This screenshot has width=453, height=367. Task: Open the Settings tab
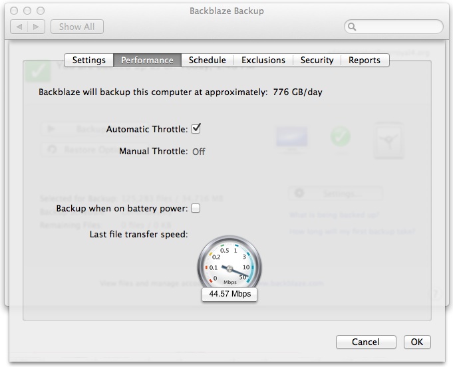[89, 60]
